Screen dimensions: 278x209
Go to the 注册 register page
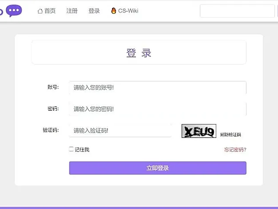72,11
